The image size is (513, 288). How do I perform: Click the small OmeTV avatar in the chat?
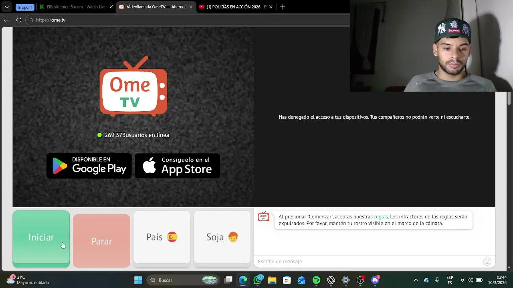click(x=263, y=216)
